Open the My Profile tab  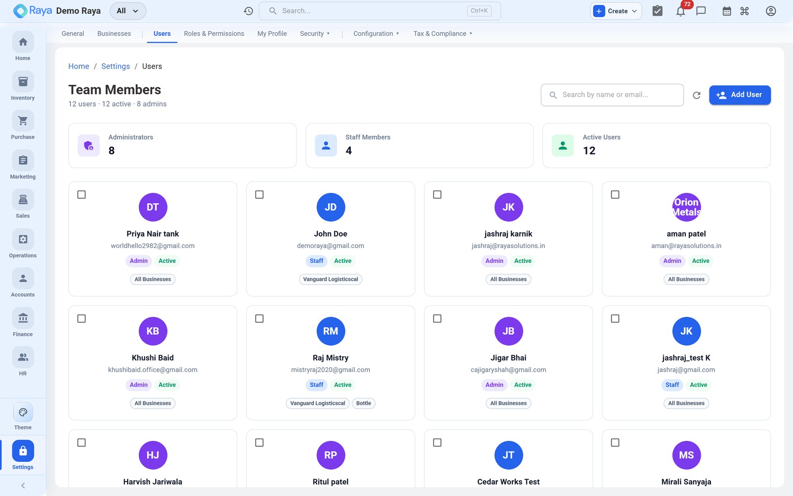[x=272, y=34]
